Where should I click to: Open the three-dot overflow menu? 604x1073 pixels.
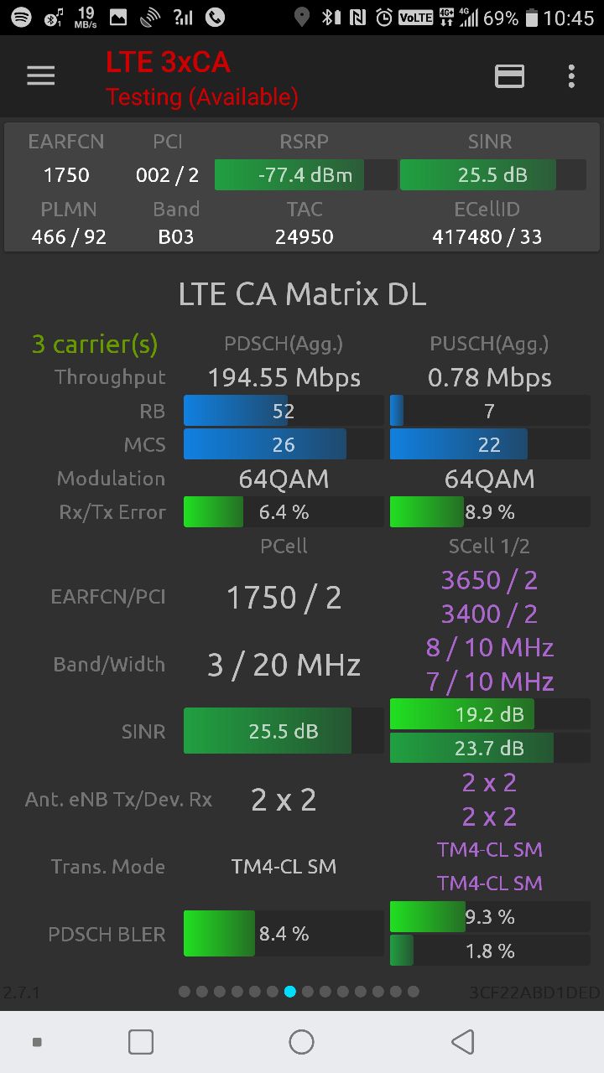[571, 76]
